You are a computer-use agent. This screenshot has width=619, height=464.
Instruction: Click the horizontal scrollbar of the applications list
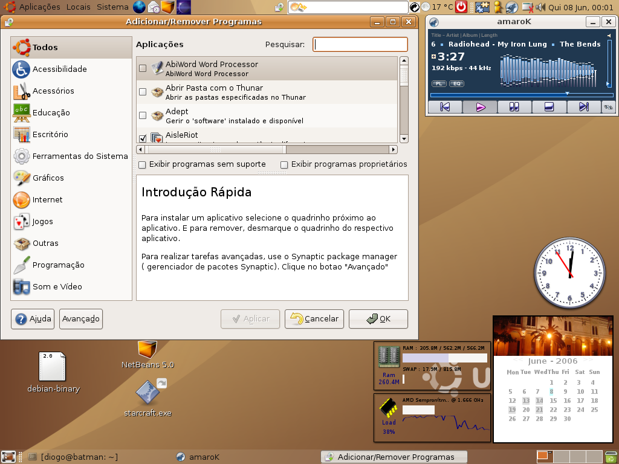point(267,150)
